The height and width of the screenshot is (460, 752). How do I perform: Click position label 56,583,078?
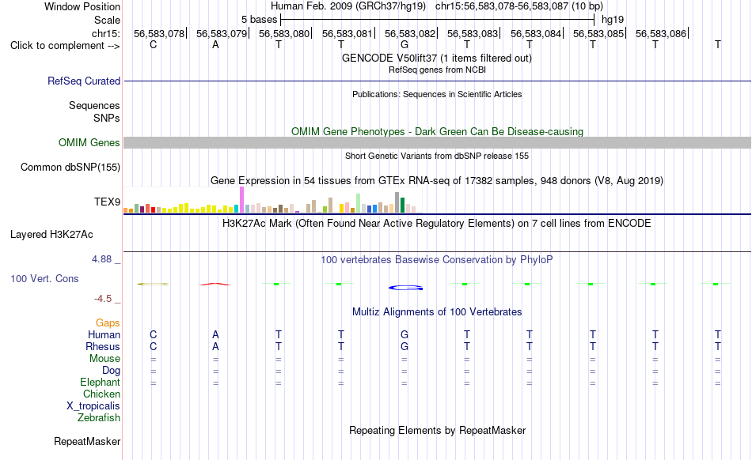[159, 33]
